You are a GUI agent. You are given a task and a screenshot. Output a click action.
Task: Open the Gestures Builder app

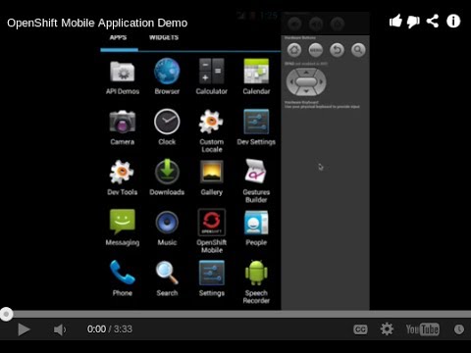point(256,171)
